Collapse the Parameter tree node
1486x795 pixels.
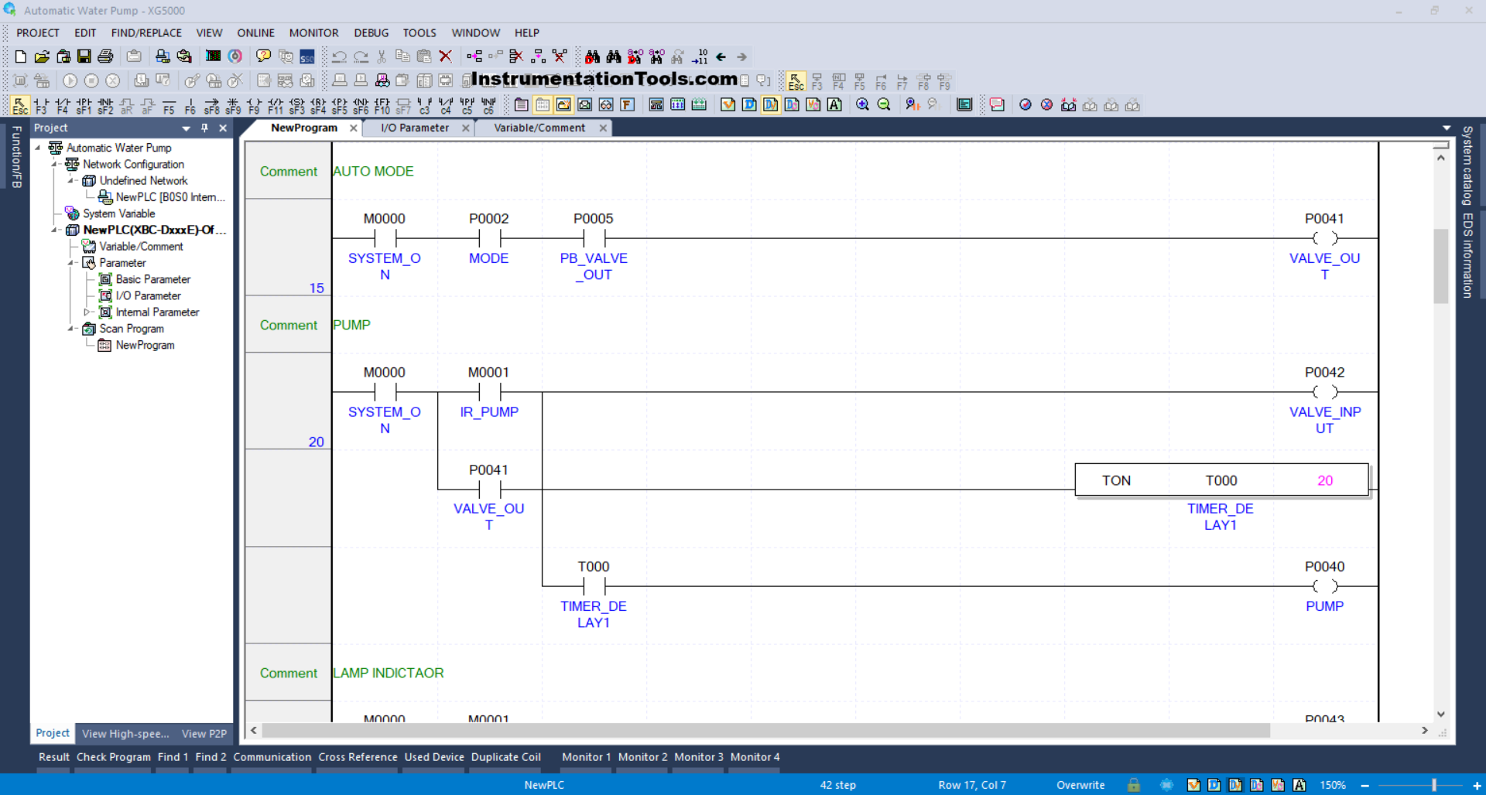pyautogui.click(x=71, y=263)
